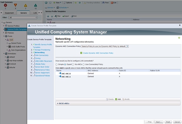Select Service Profiles in navigation tree
This screenshot has height=124, width=182.
pyautogui.click(x=14, y=26)
